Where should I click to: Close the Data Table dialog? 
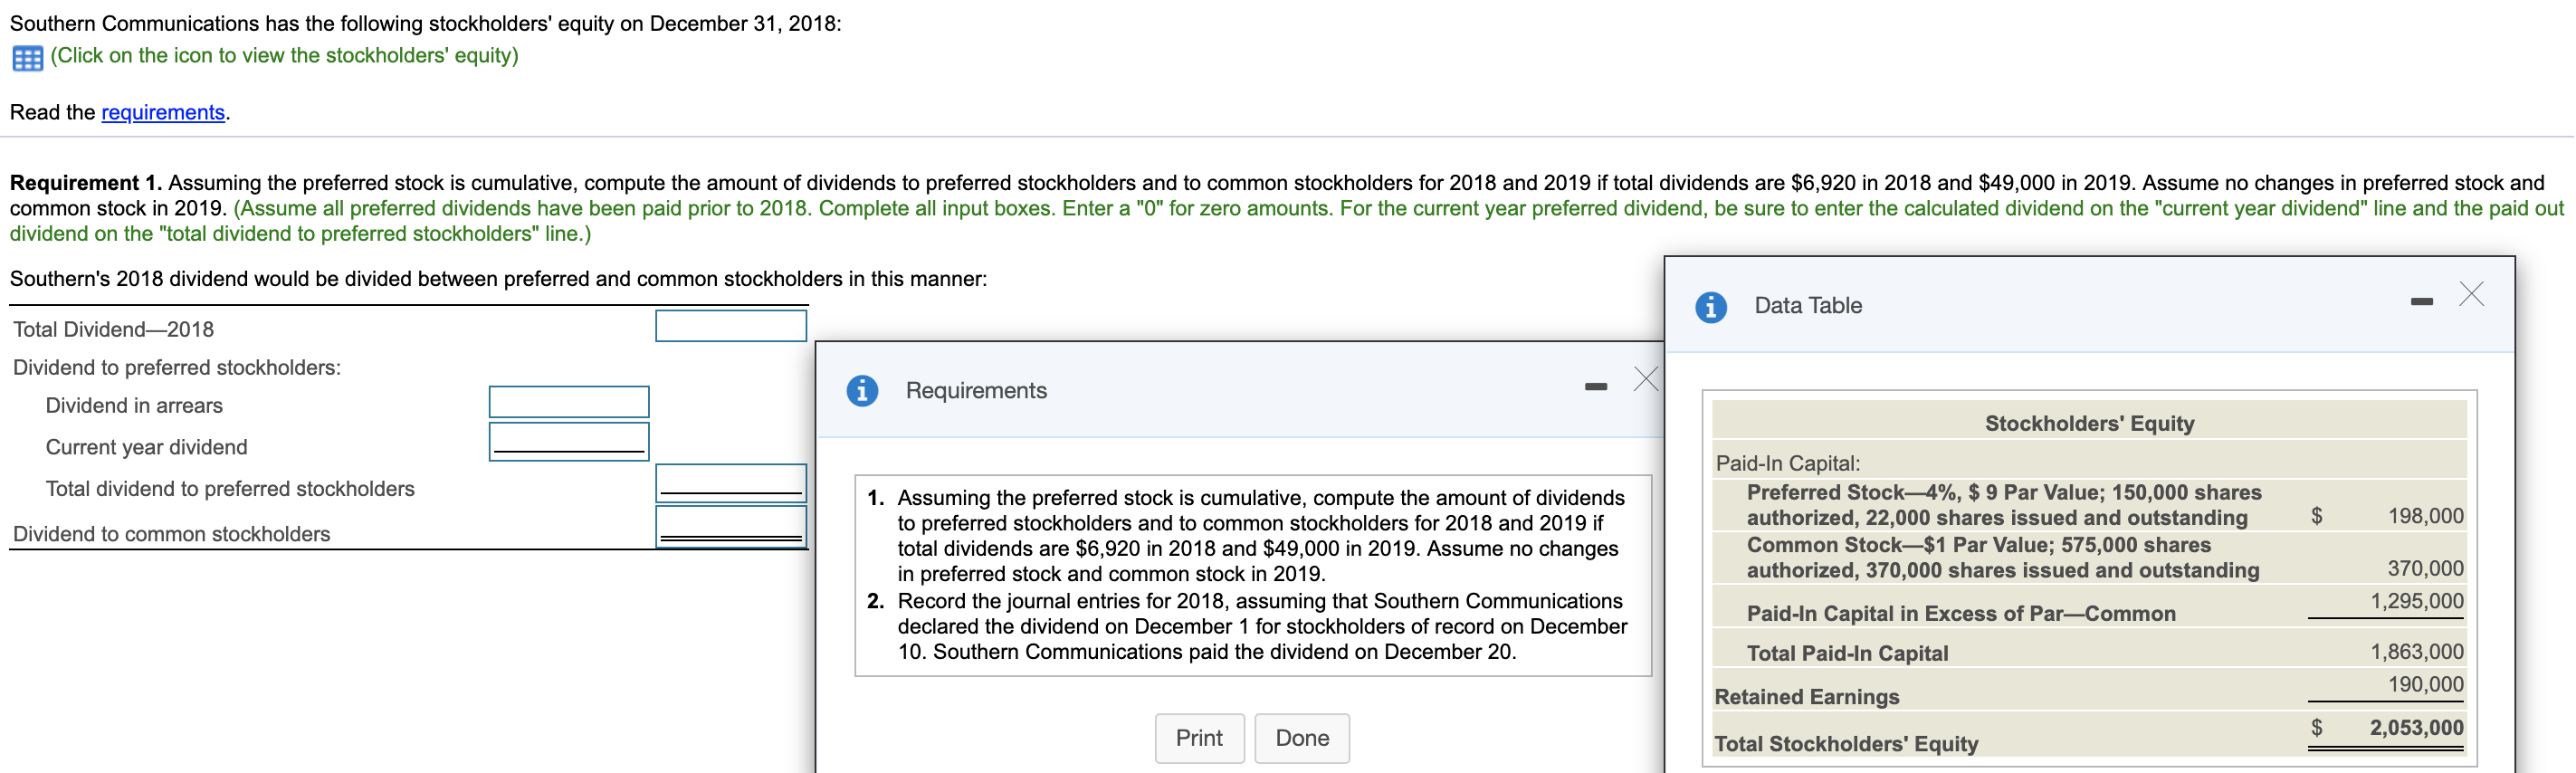point(2471,294)
